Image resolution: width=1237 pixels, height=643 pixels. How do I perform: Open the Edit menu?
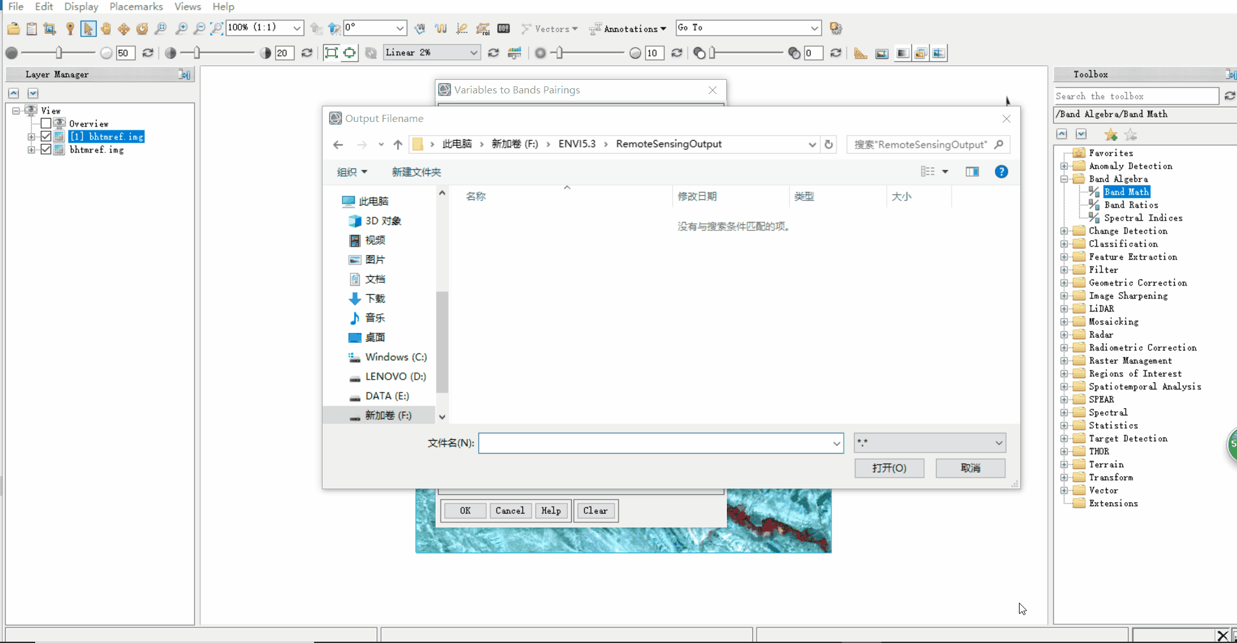click(44, 6)
